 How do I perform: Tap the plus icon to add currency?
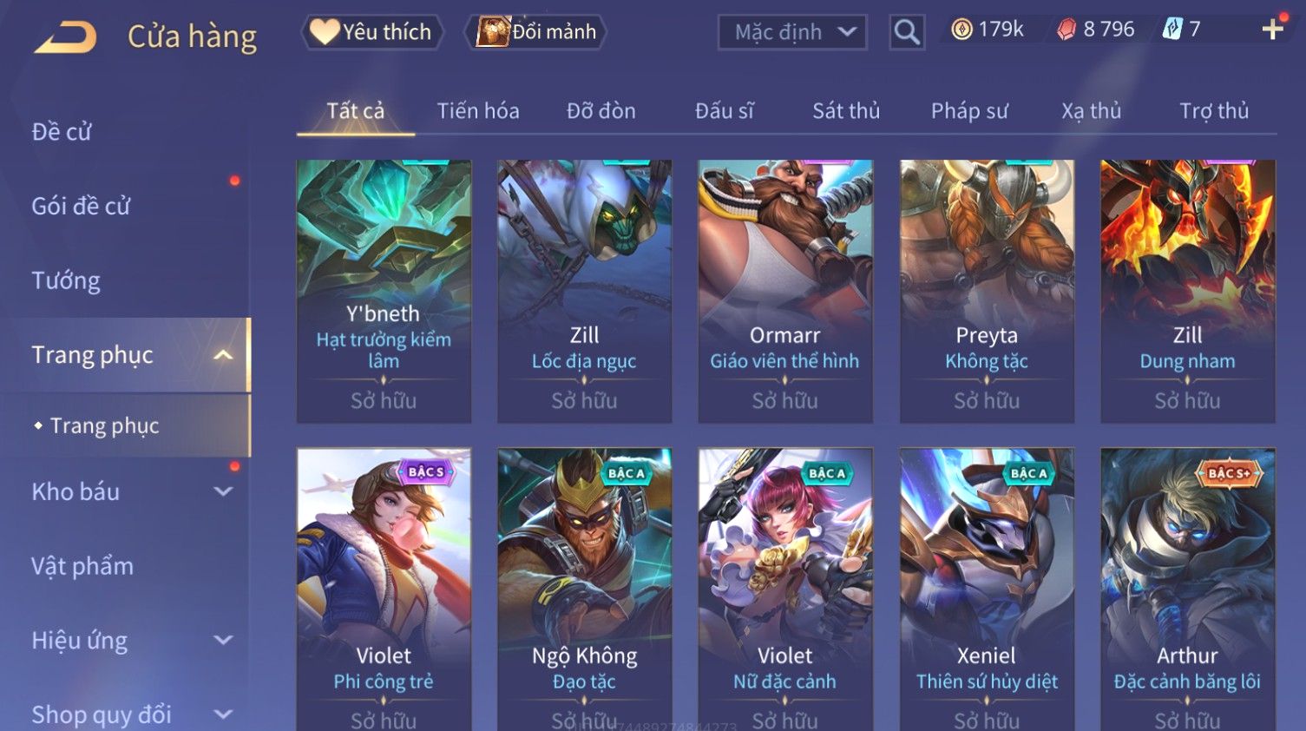(1273, 30)
